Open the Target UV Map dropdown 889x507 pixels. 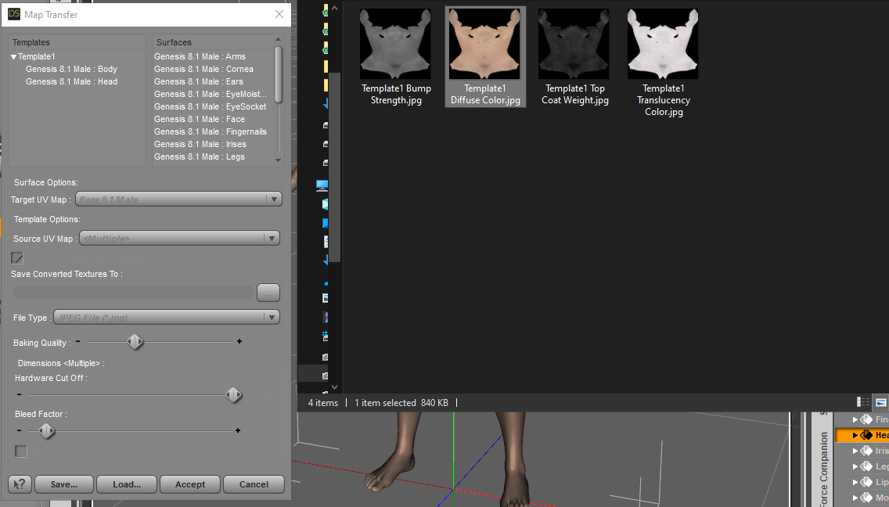point(178,199)
